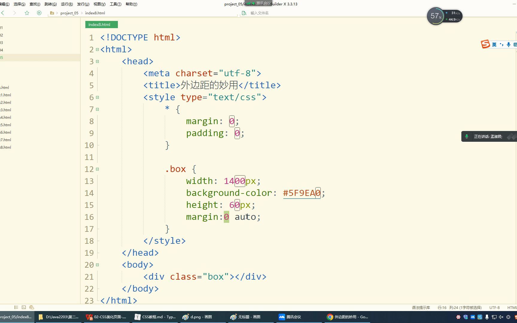This screenshot has height=323, width=517.
Task: Open 1.html in the file tree
Action: click(x=6, y=95)
